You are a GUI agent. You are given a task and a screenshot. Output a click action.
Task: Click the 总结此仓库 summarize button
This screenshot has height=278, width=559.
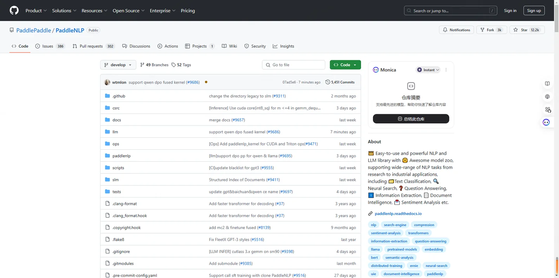(411, 119)
